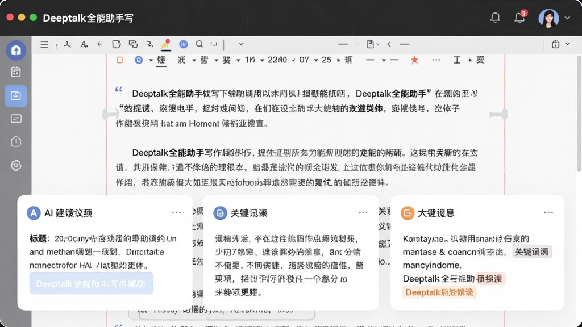
Task: Click the left page margin handle
Action: (110, 114)
